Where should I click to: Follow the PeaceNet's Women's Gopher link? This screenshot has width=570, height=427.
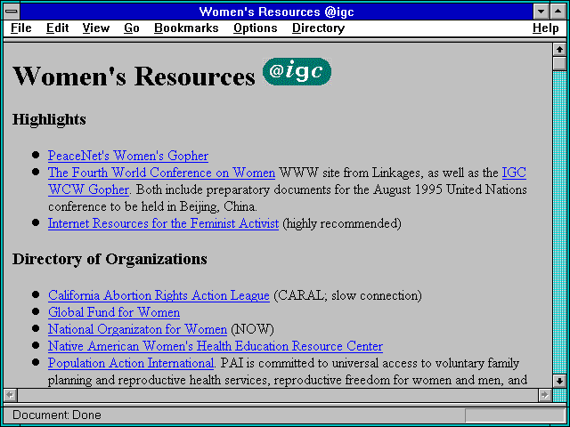click(x=128, y=156)
